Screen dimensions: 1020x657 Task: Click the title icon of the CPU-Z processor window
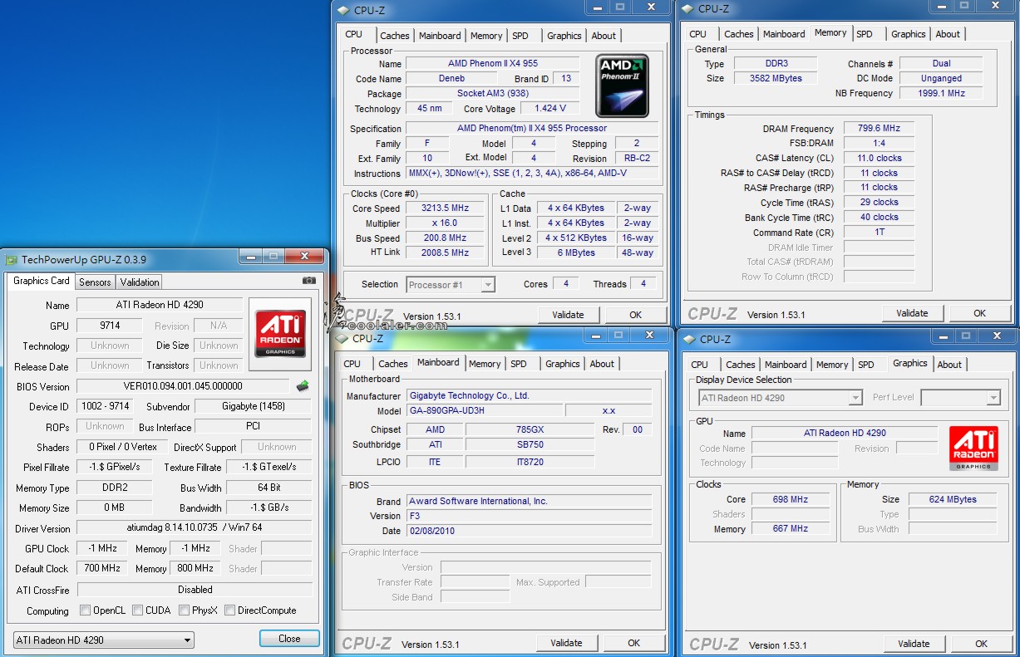click(x=343, y=10)
